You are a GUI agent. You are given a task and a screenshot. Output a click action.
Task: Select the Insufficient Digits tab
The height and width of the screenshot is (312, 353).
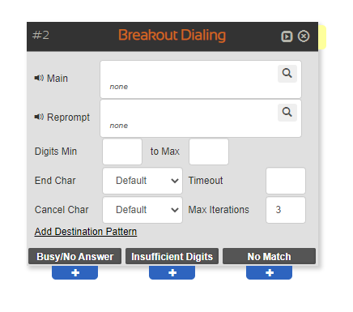(172, 256)
